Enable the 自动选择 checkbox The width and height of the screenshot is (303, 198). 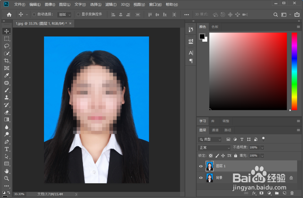pos(34,14)
